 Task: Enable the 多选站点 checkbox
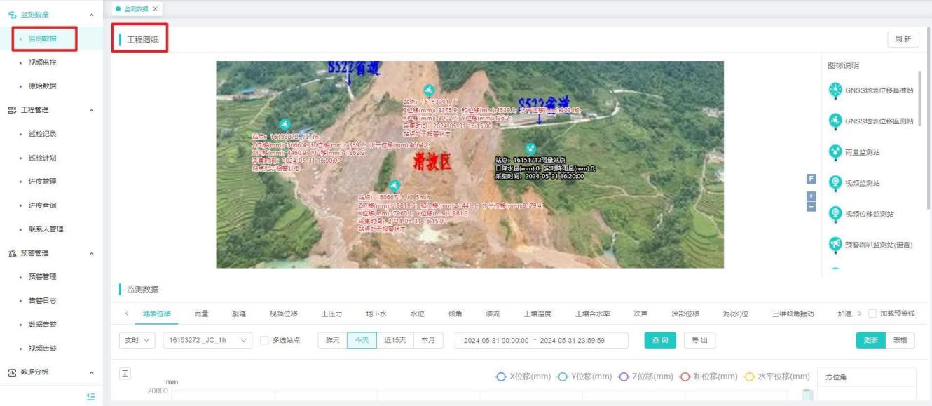[x=263, y=340]
